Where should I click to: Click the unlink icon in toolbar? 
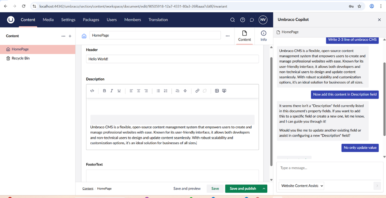click(x=204, y=91)
